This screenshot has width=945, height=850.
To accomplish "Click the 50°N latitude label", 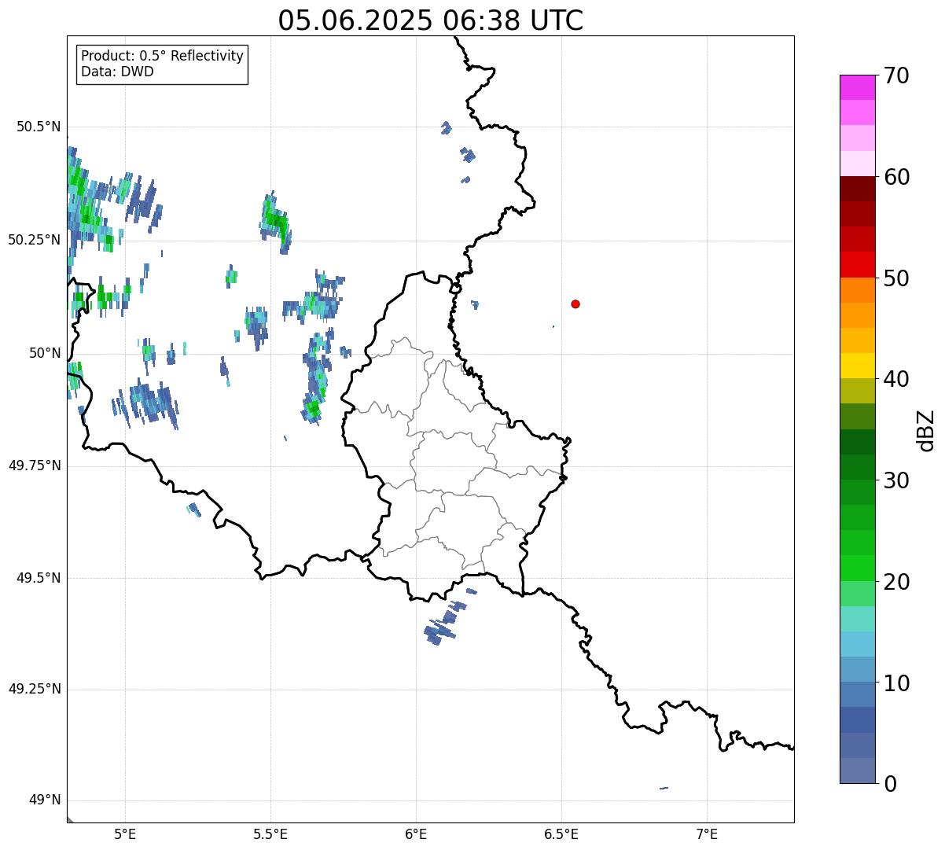I will [x=45, y=353].
